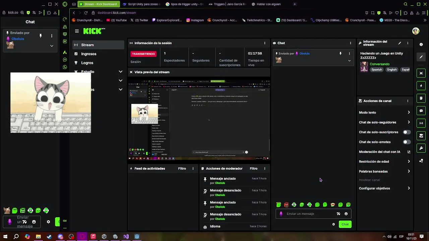This screenshot has height=241, width=429.
Task: Switch to tipos de trigger unity tab
Action: click(184, 4)
